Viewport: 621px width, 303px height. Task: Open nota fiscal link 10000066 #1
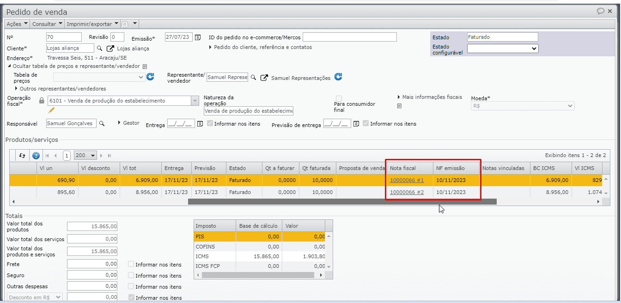pyautogui.click(x=407, y=180)
